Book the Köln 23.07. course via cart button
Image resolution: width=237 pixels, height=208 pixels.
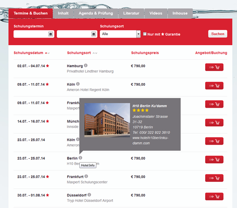(214, 141)
